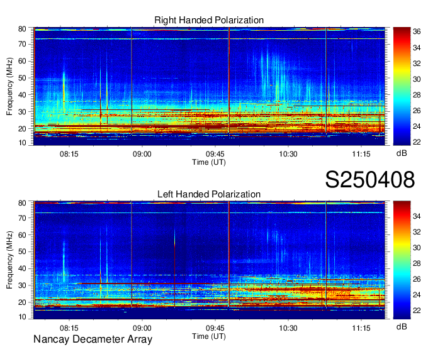Image resolution: width=428 pixels, height=347 pixels.
Task: Click the "Right Handed Polarization" title
Action: point(209,20)
